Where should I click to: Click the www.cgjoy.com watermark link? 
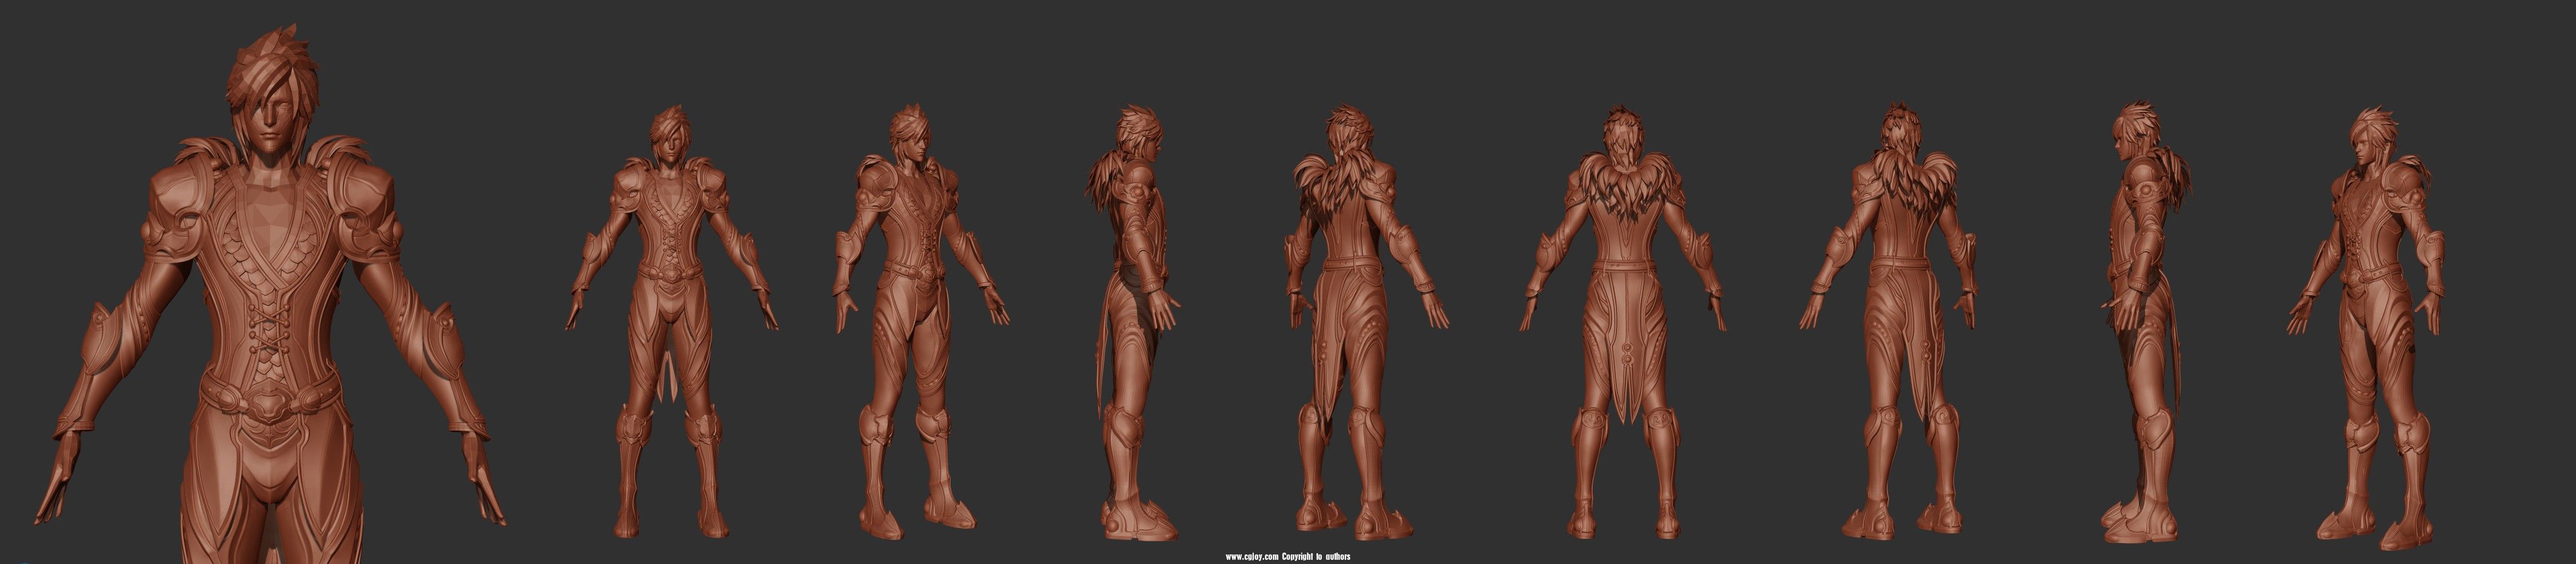(x=1251, y=557)
